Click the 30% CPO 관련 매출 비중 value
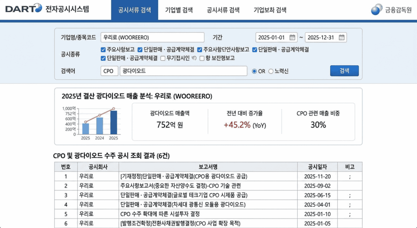 tap(318, 125)
